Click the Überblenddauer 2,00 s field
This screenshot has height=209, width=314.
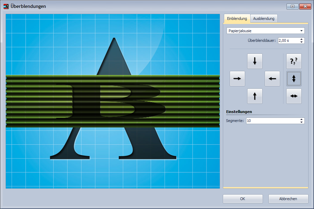click(x=288, y=40)
